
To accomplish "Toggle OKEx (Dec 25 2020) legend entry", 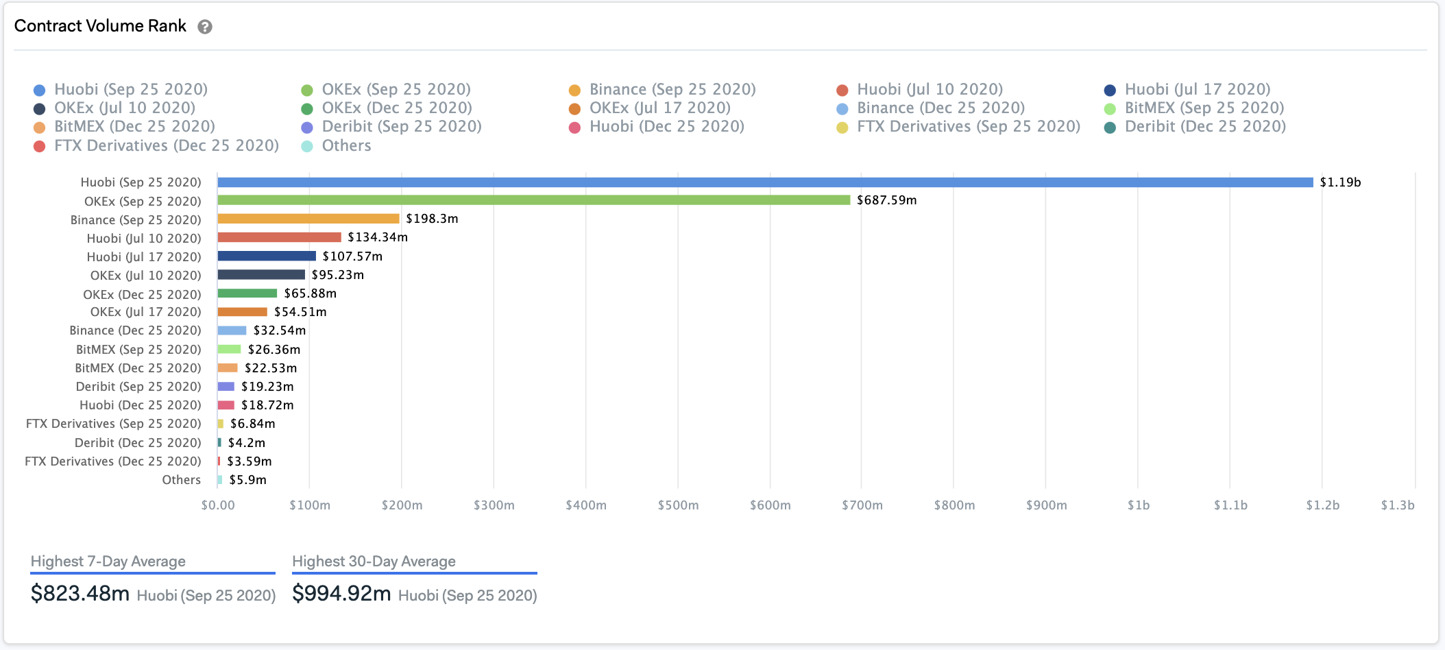I will pyautogui.click(x=387, y=108).
